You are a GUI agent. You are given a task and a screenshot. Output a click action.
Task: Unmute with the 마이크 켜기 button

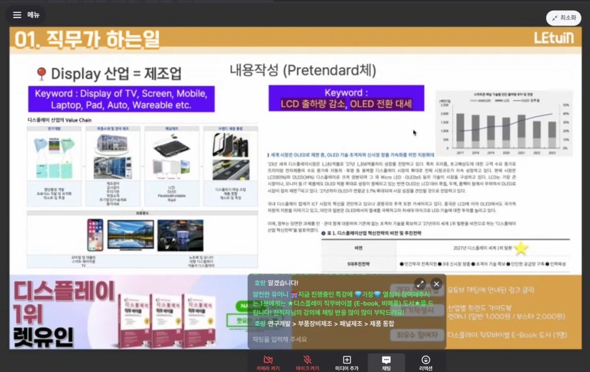click(307, 363)
